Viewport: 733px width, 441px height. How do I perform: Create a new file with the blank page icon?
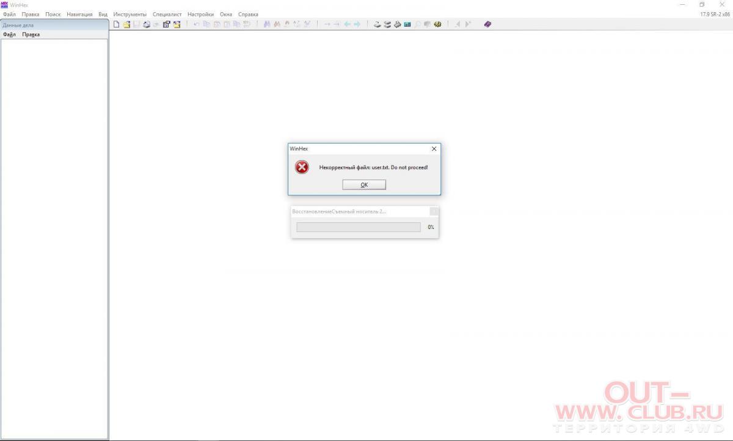click(x=117, y=24)
